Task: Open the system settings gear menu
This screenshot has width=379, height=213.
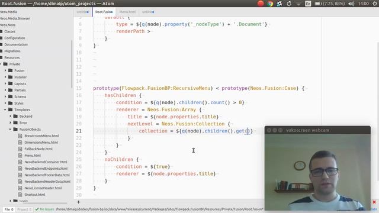Action: [374, 4]
